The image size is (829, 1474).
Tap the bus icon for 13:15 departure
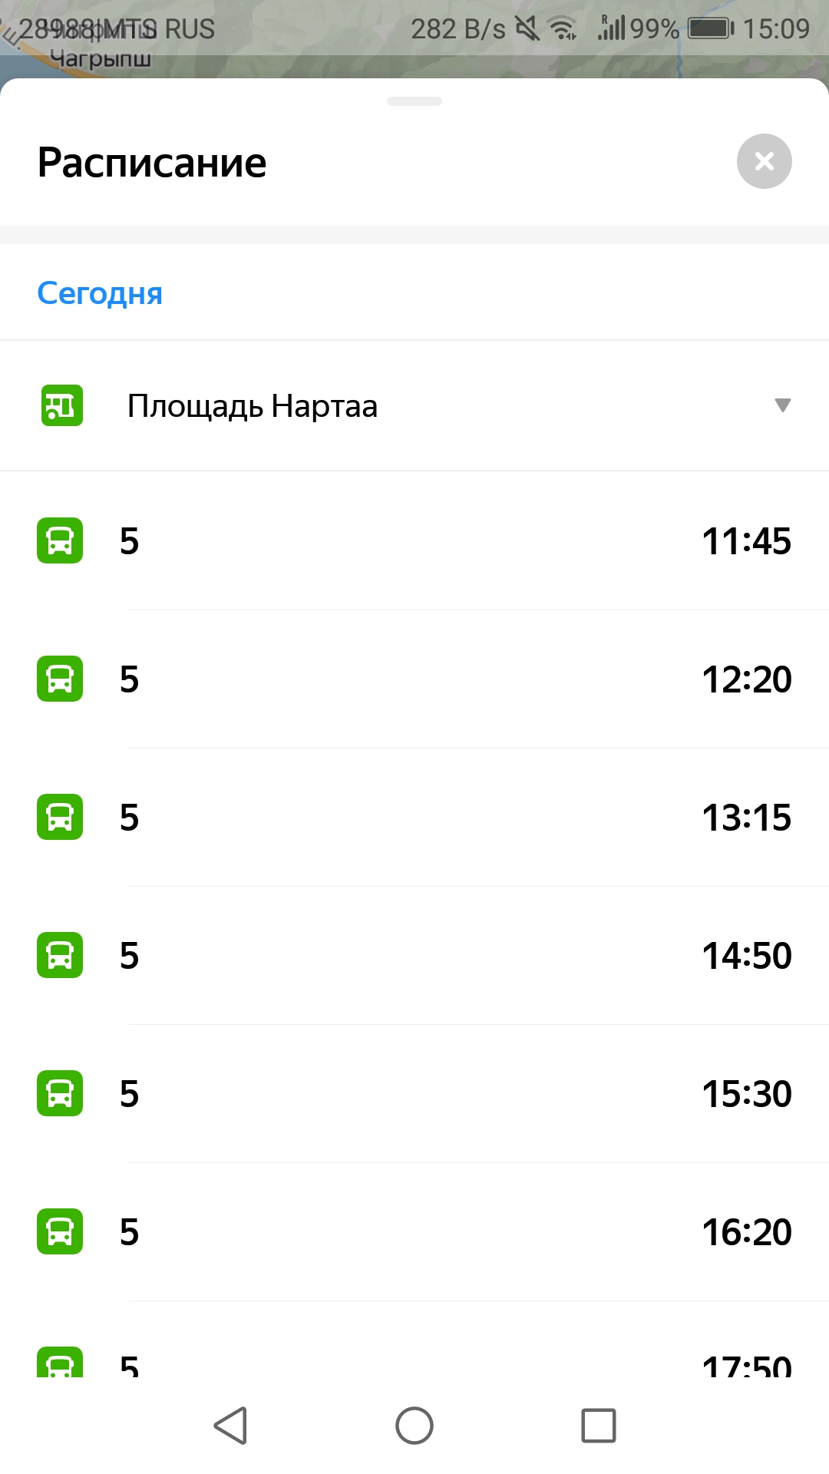(60, 817)
